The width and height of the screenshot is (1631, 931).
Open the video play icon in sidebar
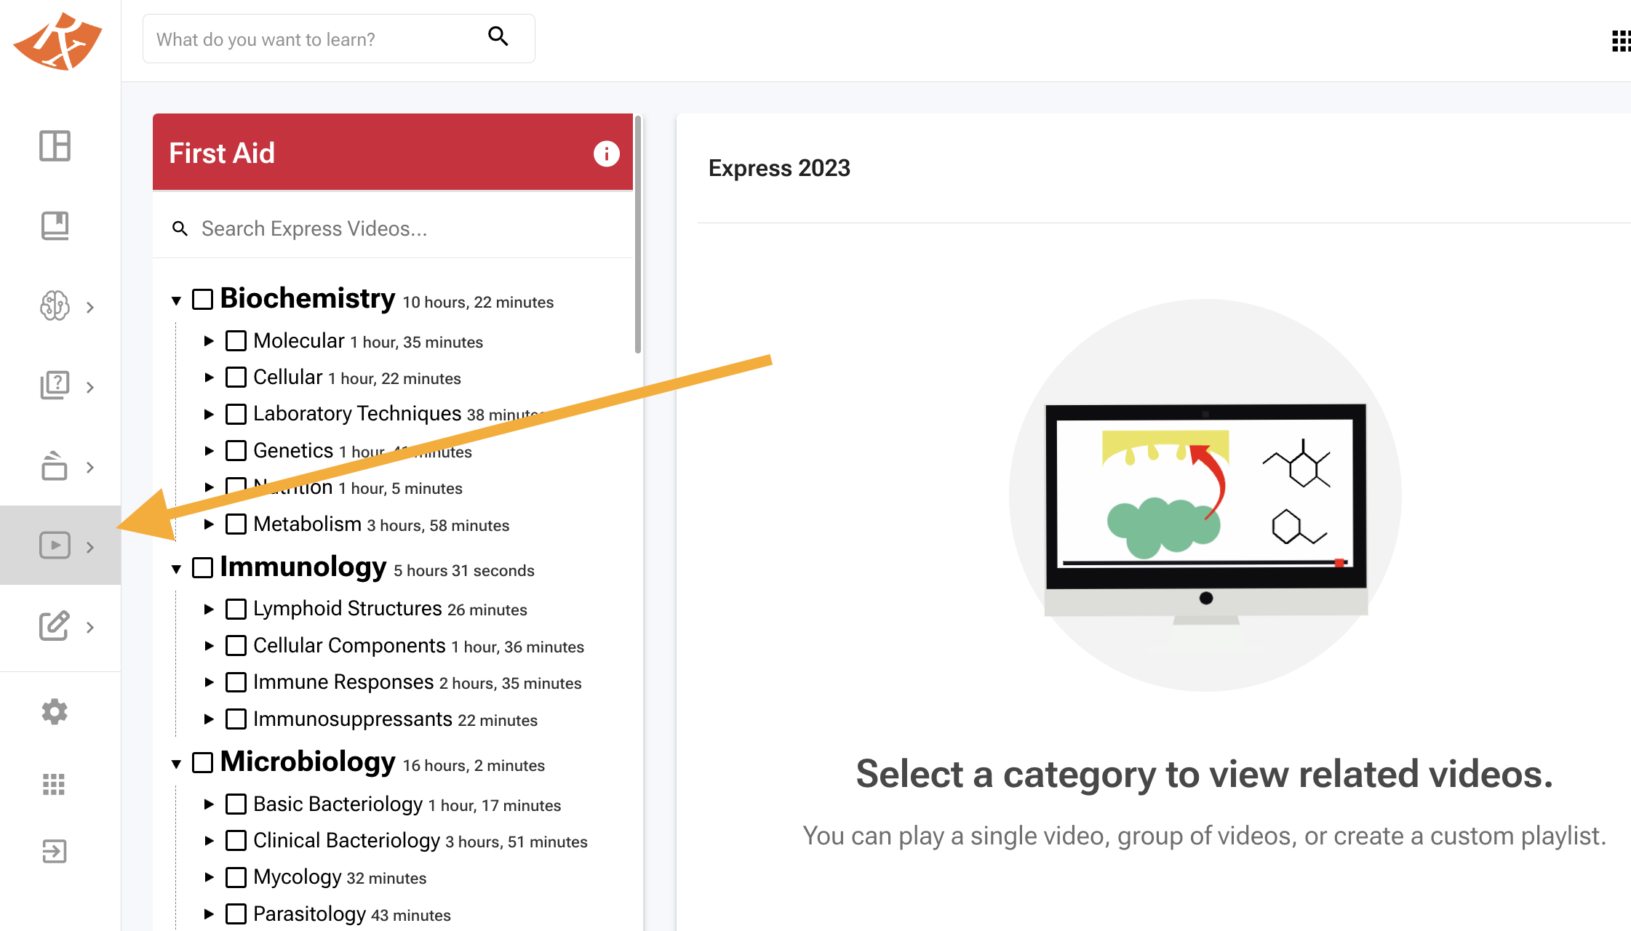pyautogui.click(x=55, y=546)
